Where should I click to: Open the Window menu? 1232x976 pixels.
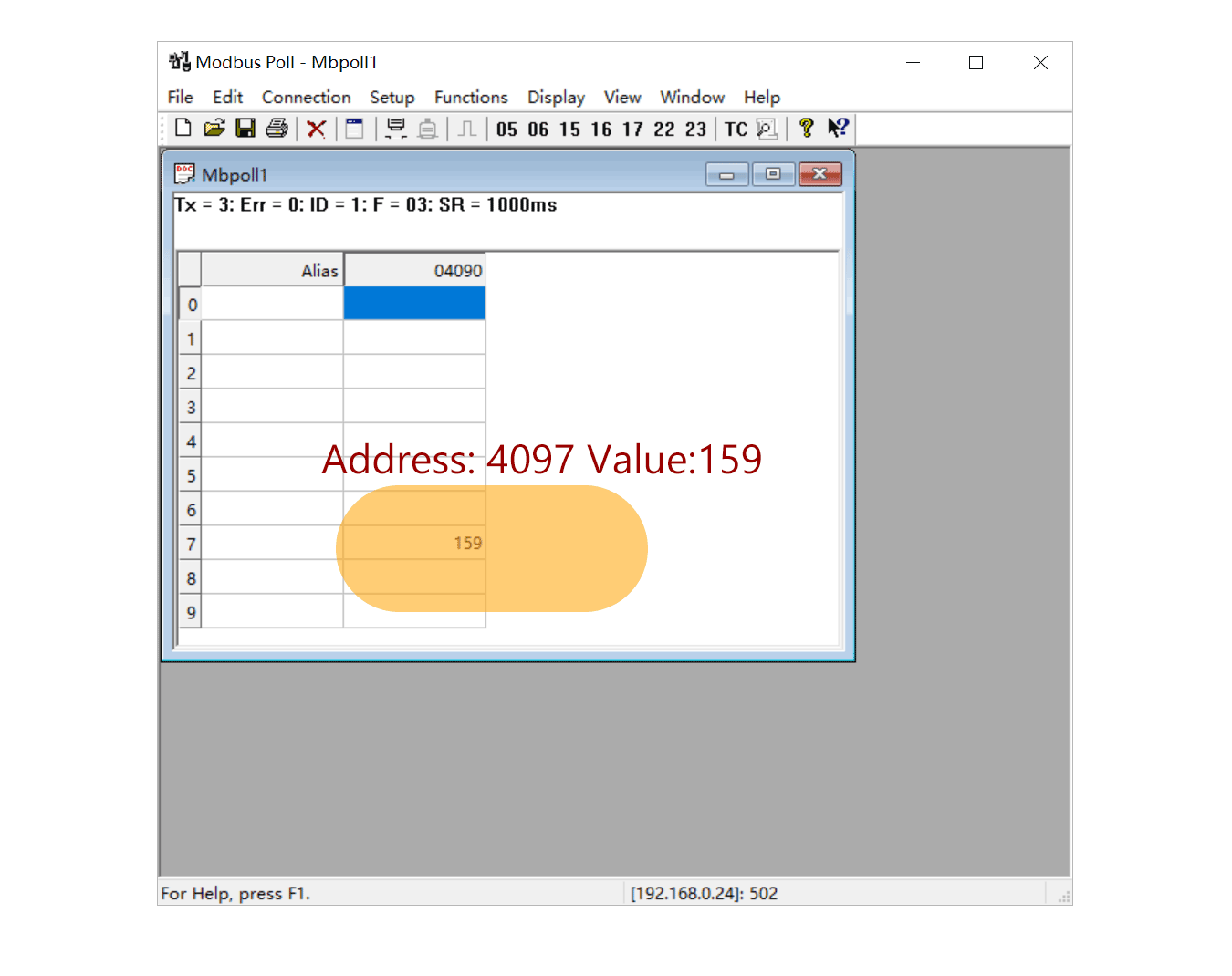tap(692, 97)
